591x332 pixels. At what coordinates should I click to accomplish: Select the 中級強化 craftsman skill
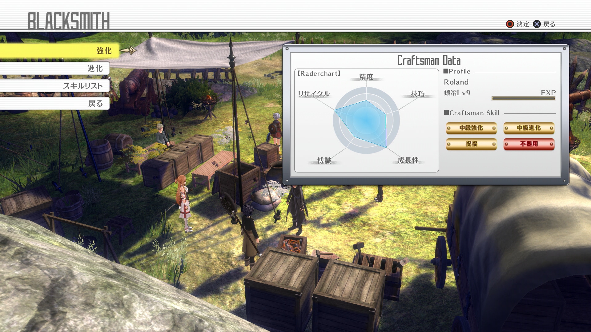[471, 128]
